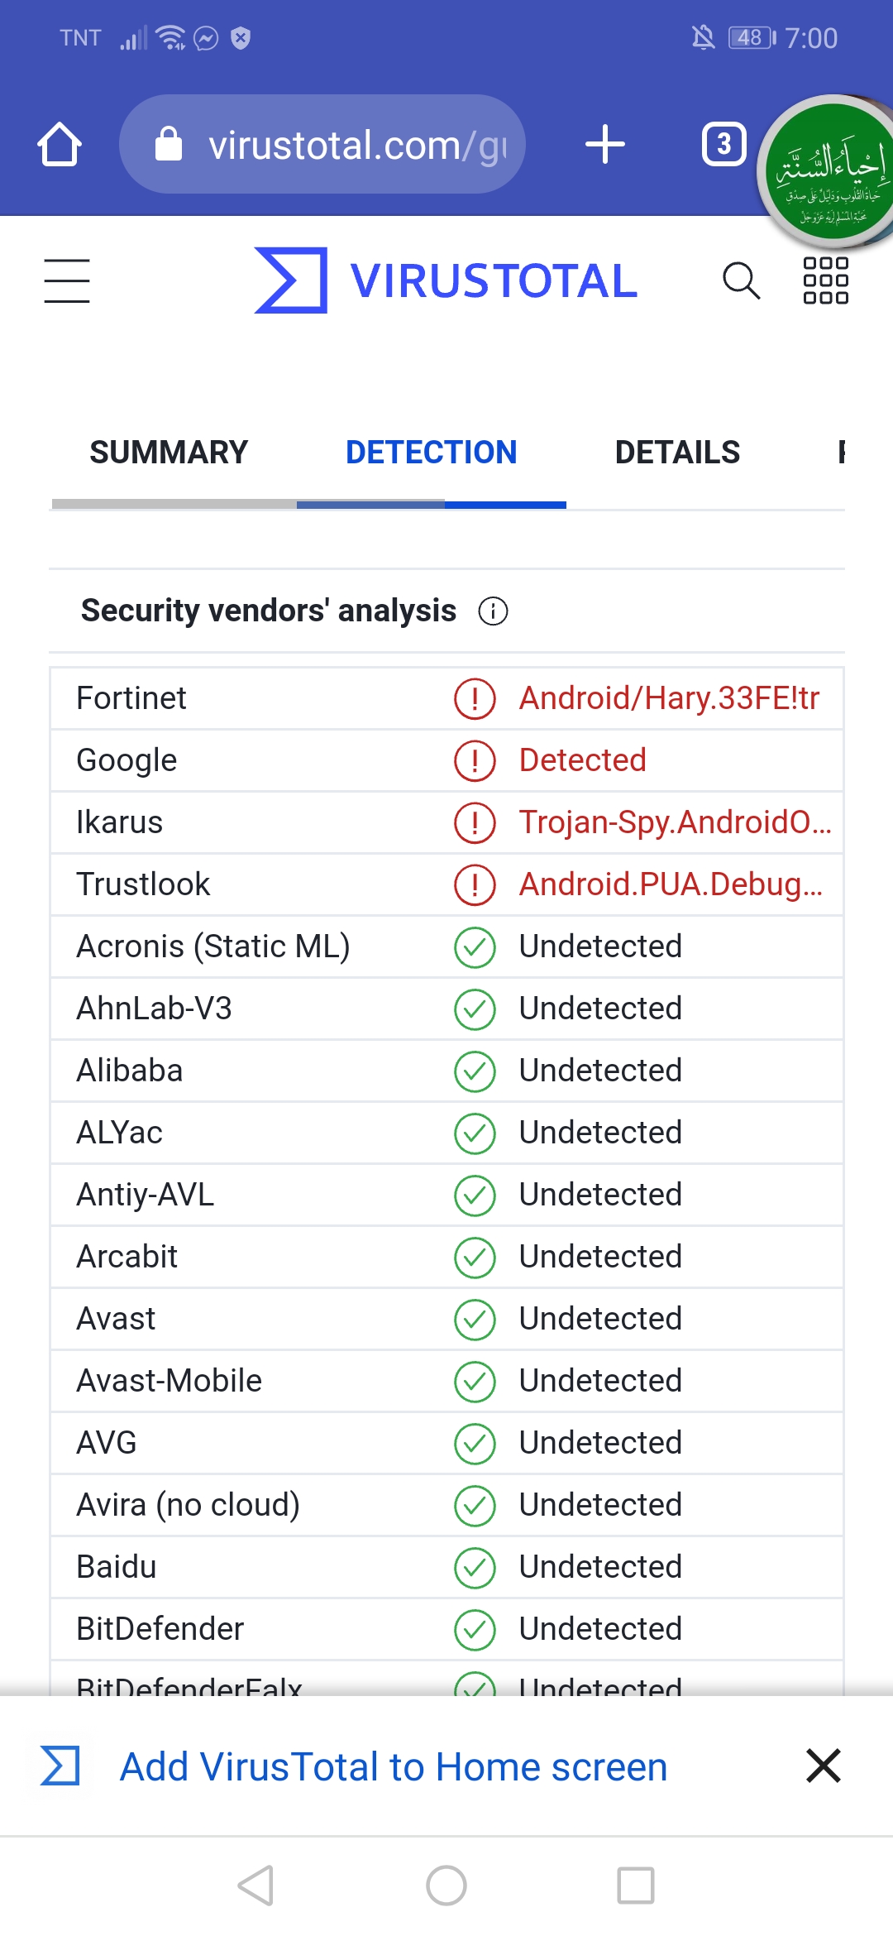Click the info icon beside Security vendors' analysis
Screen dimensions: 893x1936
point(494,611)
